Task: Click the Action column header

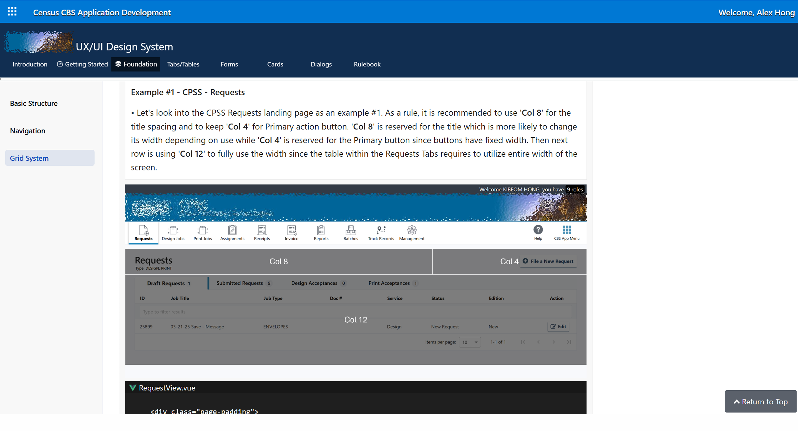Action: [x=556, y=298]
